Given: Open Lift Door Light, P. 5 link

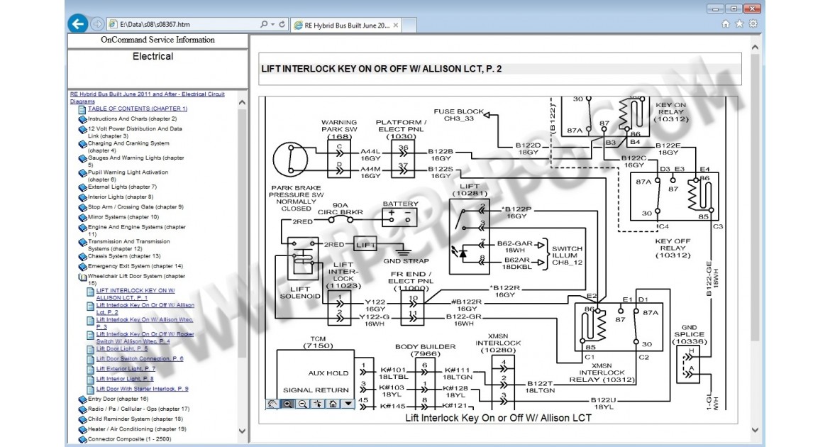Looking at the screenshot, I should [x=122, y=348].
